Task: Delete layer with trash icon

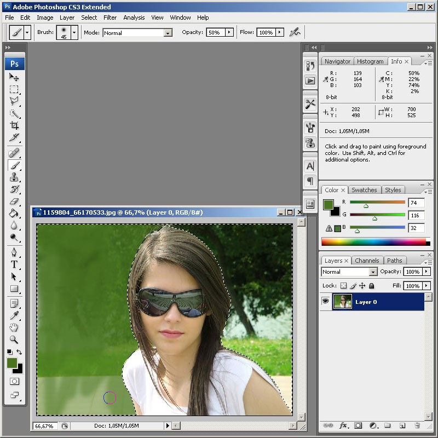Action: coord(417,426)
